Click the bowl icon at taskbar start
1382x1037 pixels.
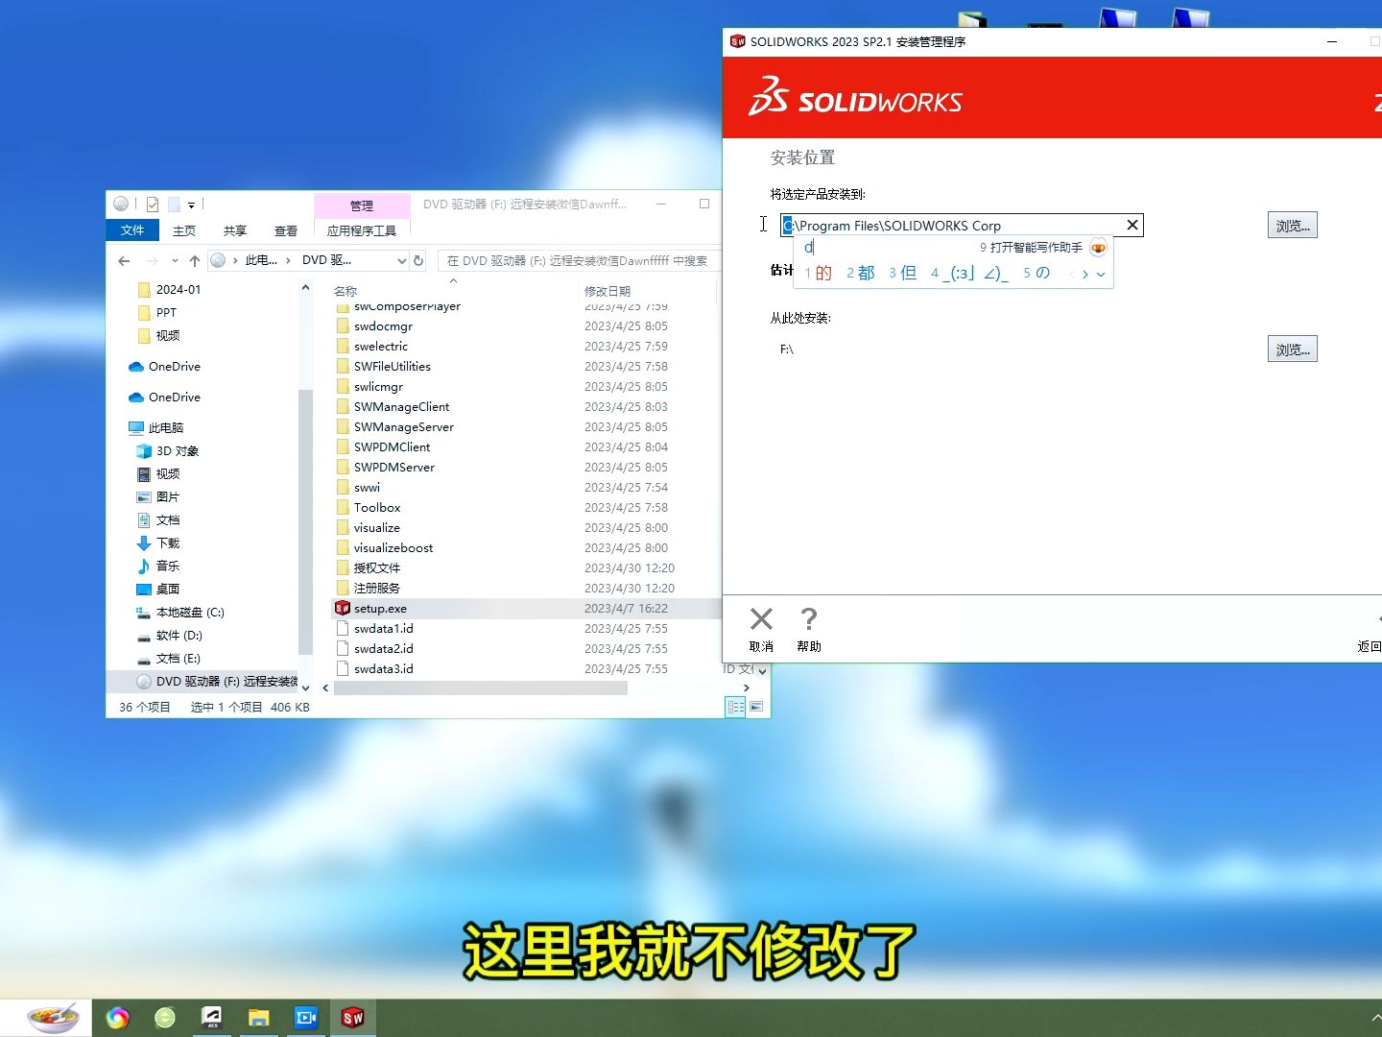click(53, 1017)
